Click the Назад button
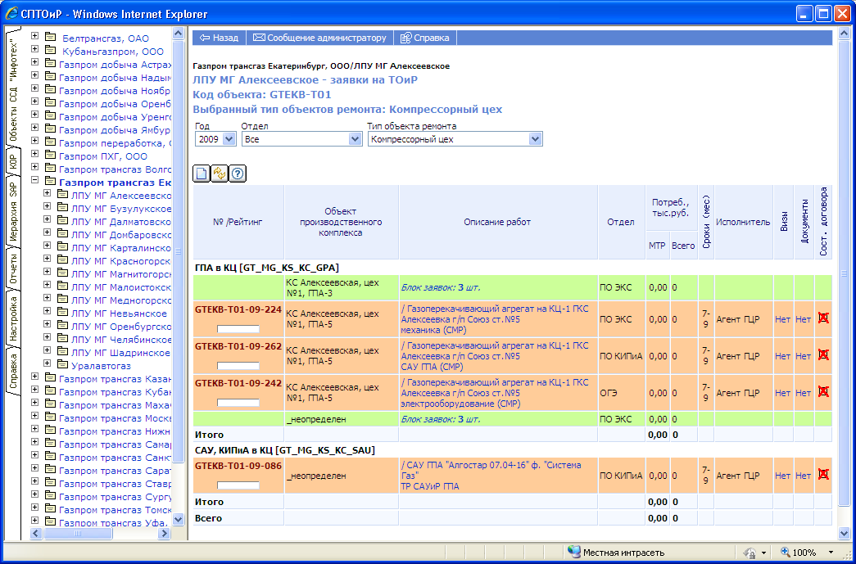 [x=219, y=38]
